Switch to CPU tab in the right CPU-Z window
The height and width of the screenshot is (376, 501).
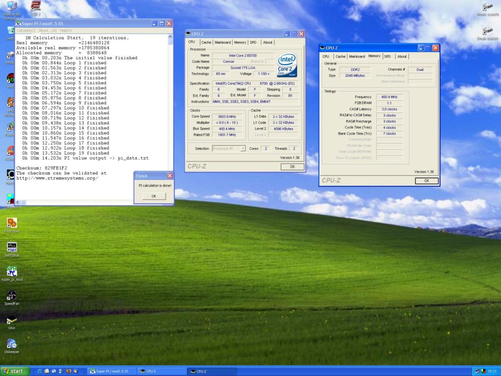click(325, 56)
